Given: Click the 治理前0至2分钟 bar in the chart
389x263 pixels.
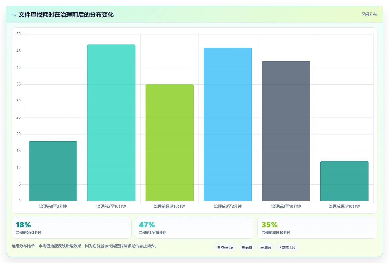Looking at the screenshot, I should pyautogui.click(x=53, y=171).
